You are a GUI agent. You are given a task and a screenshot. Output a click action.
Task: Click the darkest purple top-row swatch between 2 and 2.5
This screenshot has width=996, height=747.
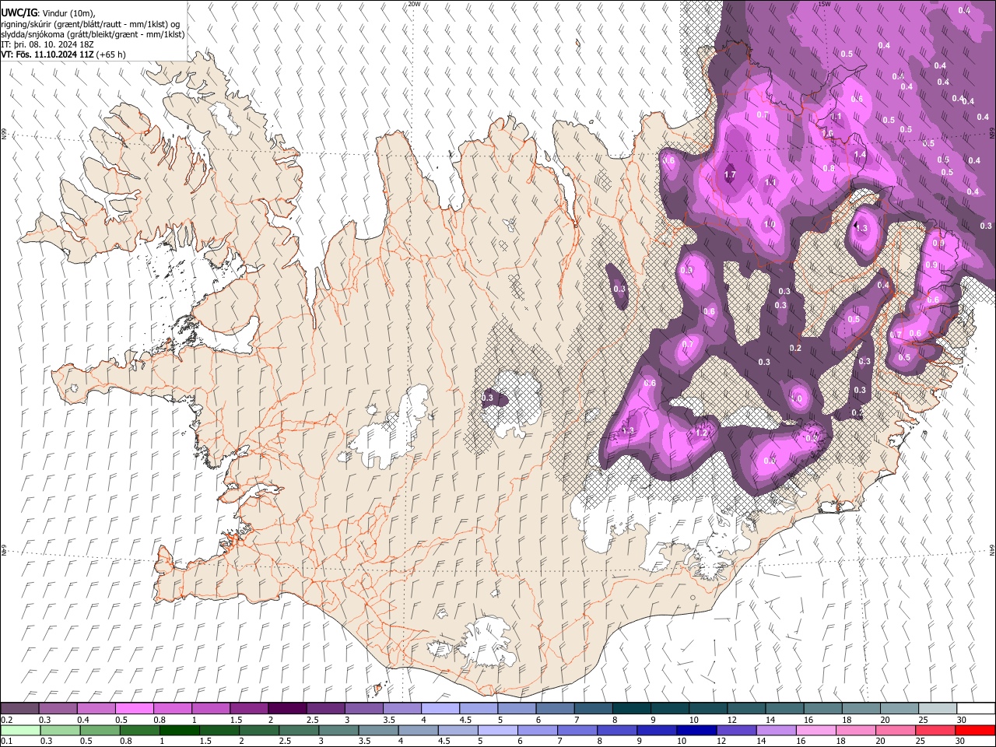[287, 709]
